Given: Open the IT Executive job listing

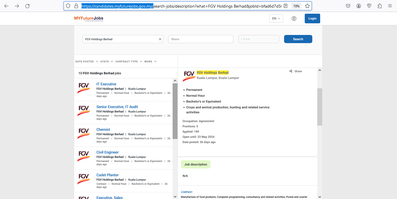Looking at the screenshot, I should (106, 84).
